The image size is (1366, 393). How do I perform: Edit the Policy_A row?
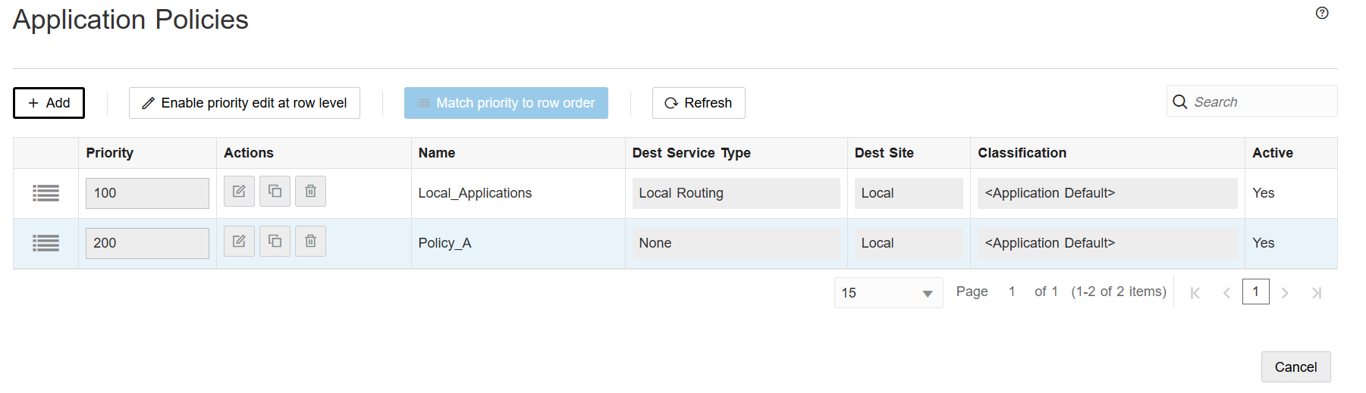click(x=239, y=242)
